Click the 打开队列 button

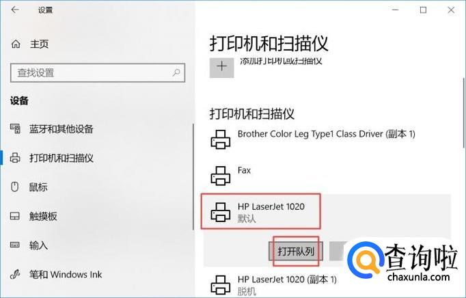coord(296,252)
